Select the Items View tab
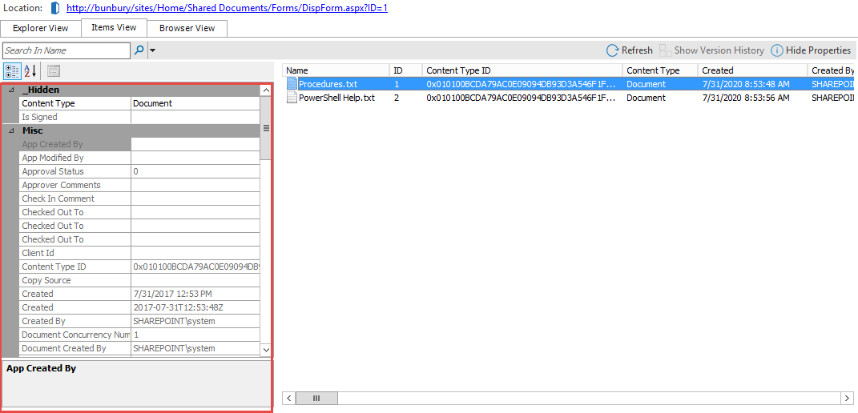Viewport: 858px width, 413px height. click(x=114, y=27)
